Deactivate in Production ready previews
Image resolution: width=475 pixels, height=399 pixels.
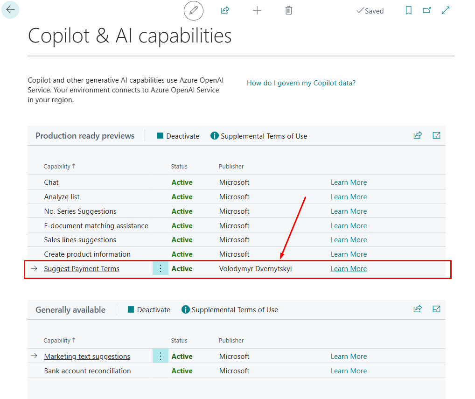tap(178, 136)
